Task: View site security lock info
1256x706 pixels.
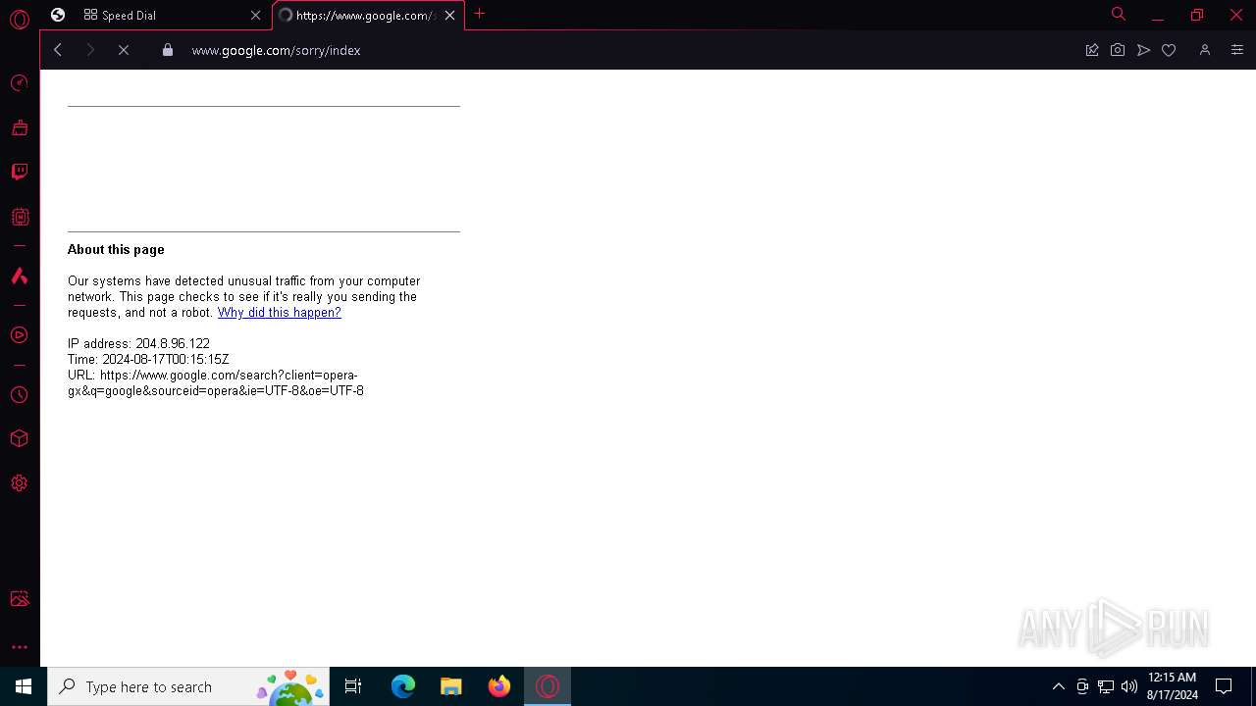Action: (168, 50)
